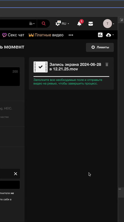124x222 pixels.
Task: Show more navigation items via three dots
Action: pos(71,35)
